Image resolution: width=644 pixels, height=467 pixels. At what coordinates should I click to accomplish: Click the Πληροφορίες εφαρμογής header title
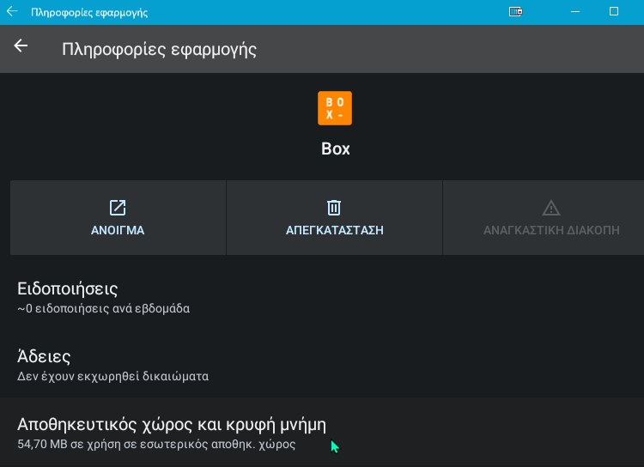tap(160, 50)
